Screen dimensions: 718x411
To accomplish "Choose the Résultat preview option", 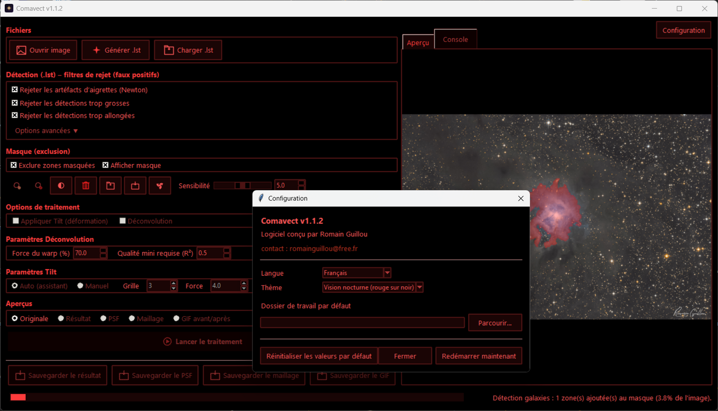I will coord(61,318).
